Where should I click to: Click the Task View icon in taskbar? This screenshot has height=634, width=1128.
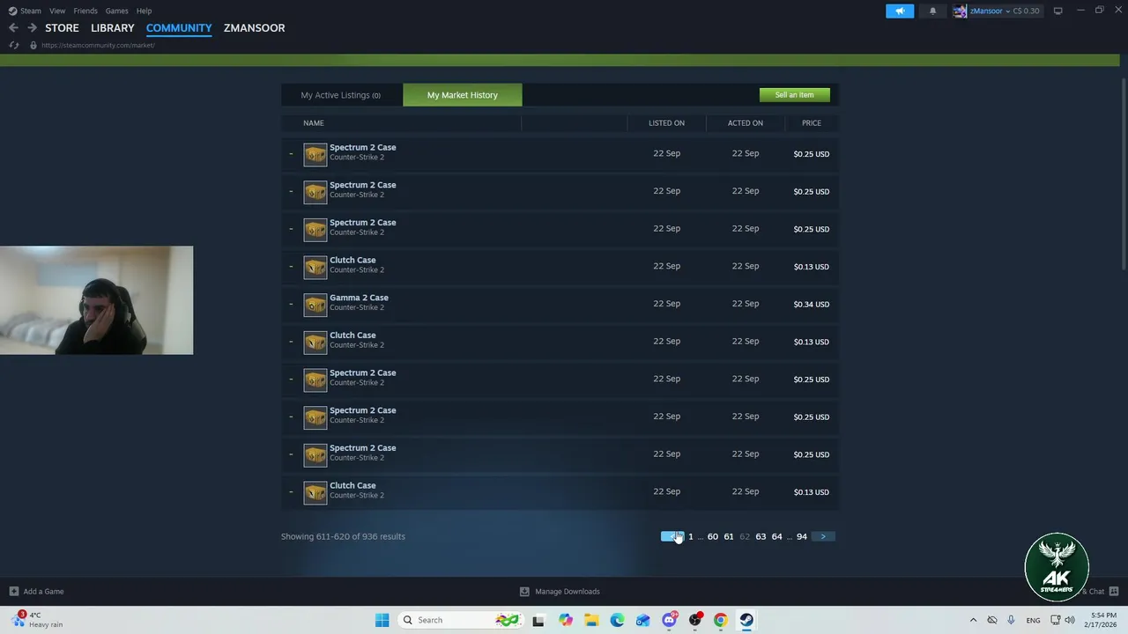click(538, 620)
